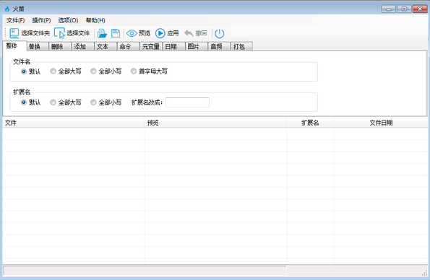The image size is (430, 280).
Task: Click the Apply (应用) play icon
Action: tap(160, 33)
